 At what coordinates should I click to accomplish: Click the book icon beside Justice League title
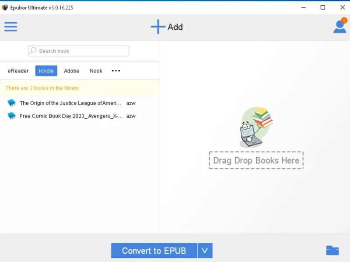(x=12, y=103)
